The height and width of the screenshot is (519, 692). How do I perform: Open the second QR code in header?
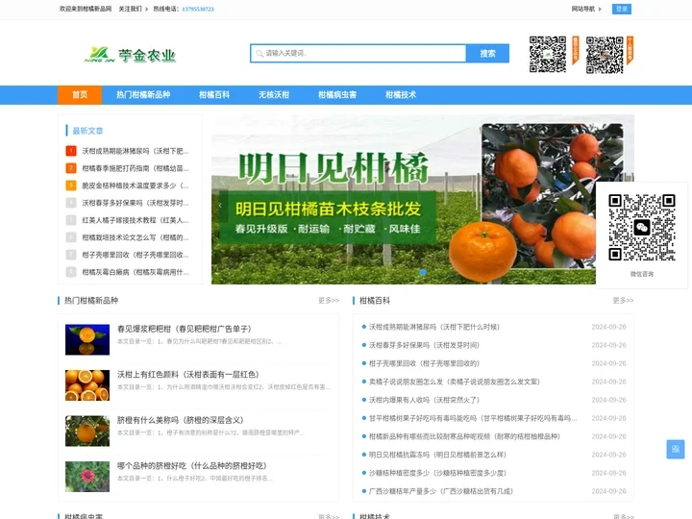point(605,55)
